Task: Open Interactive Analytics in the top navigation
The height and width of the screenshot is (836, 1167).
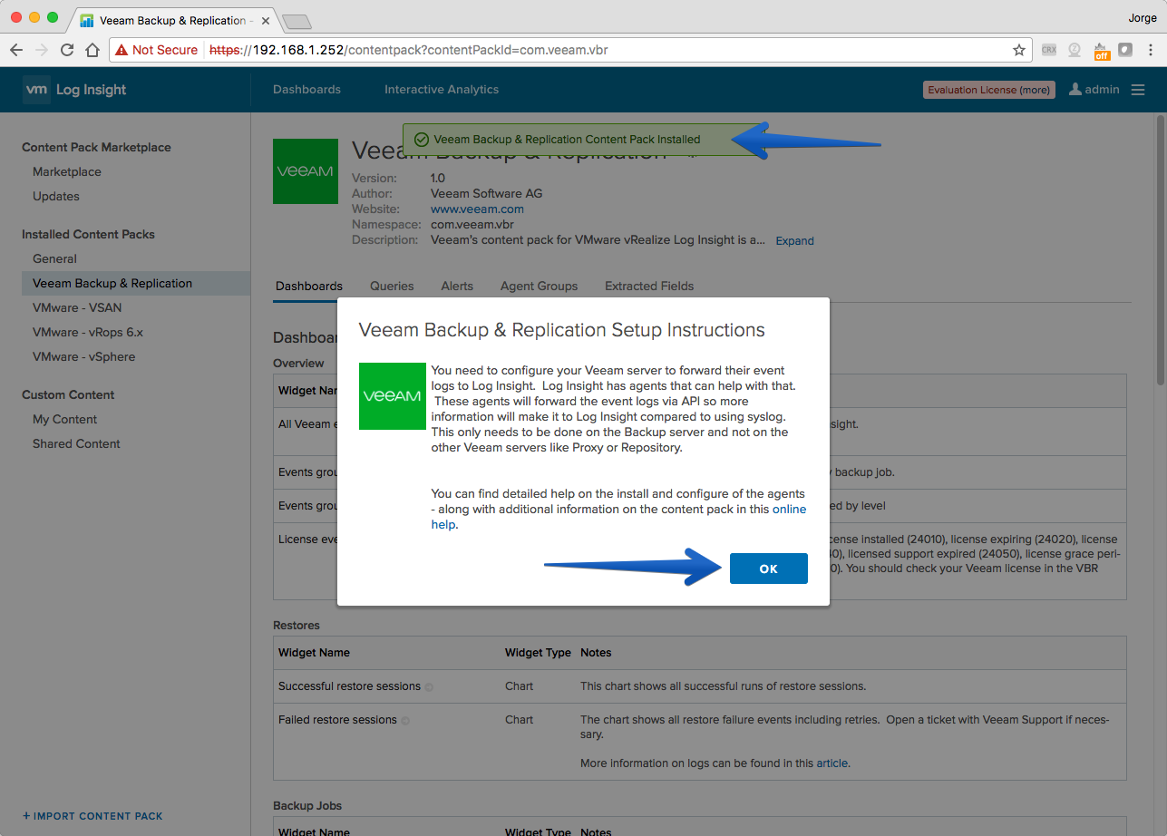Action: point(442,90)
